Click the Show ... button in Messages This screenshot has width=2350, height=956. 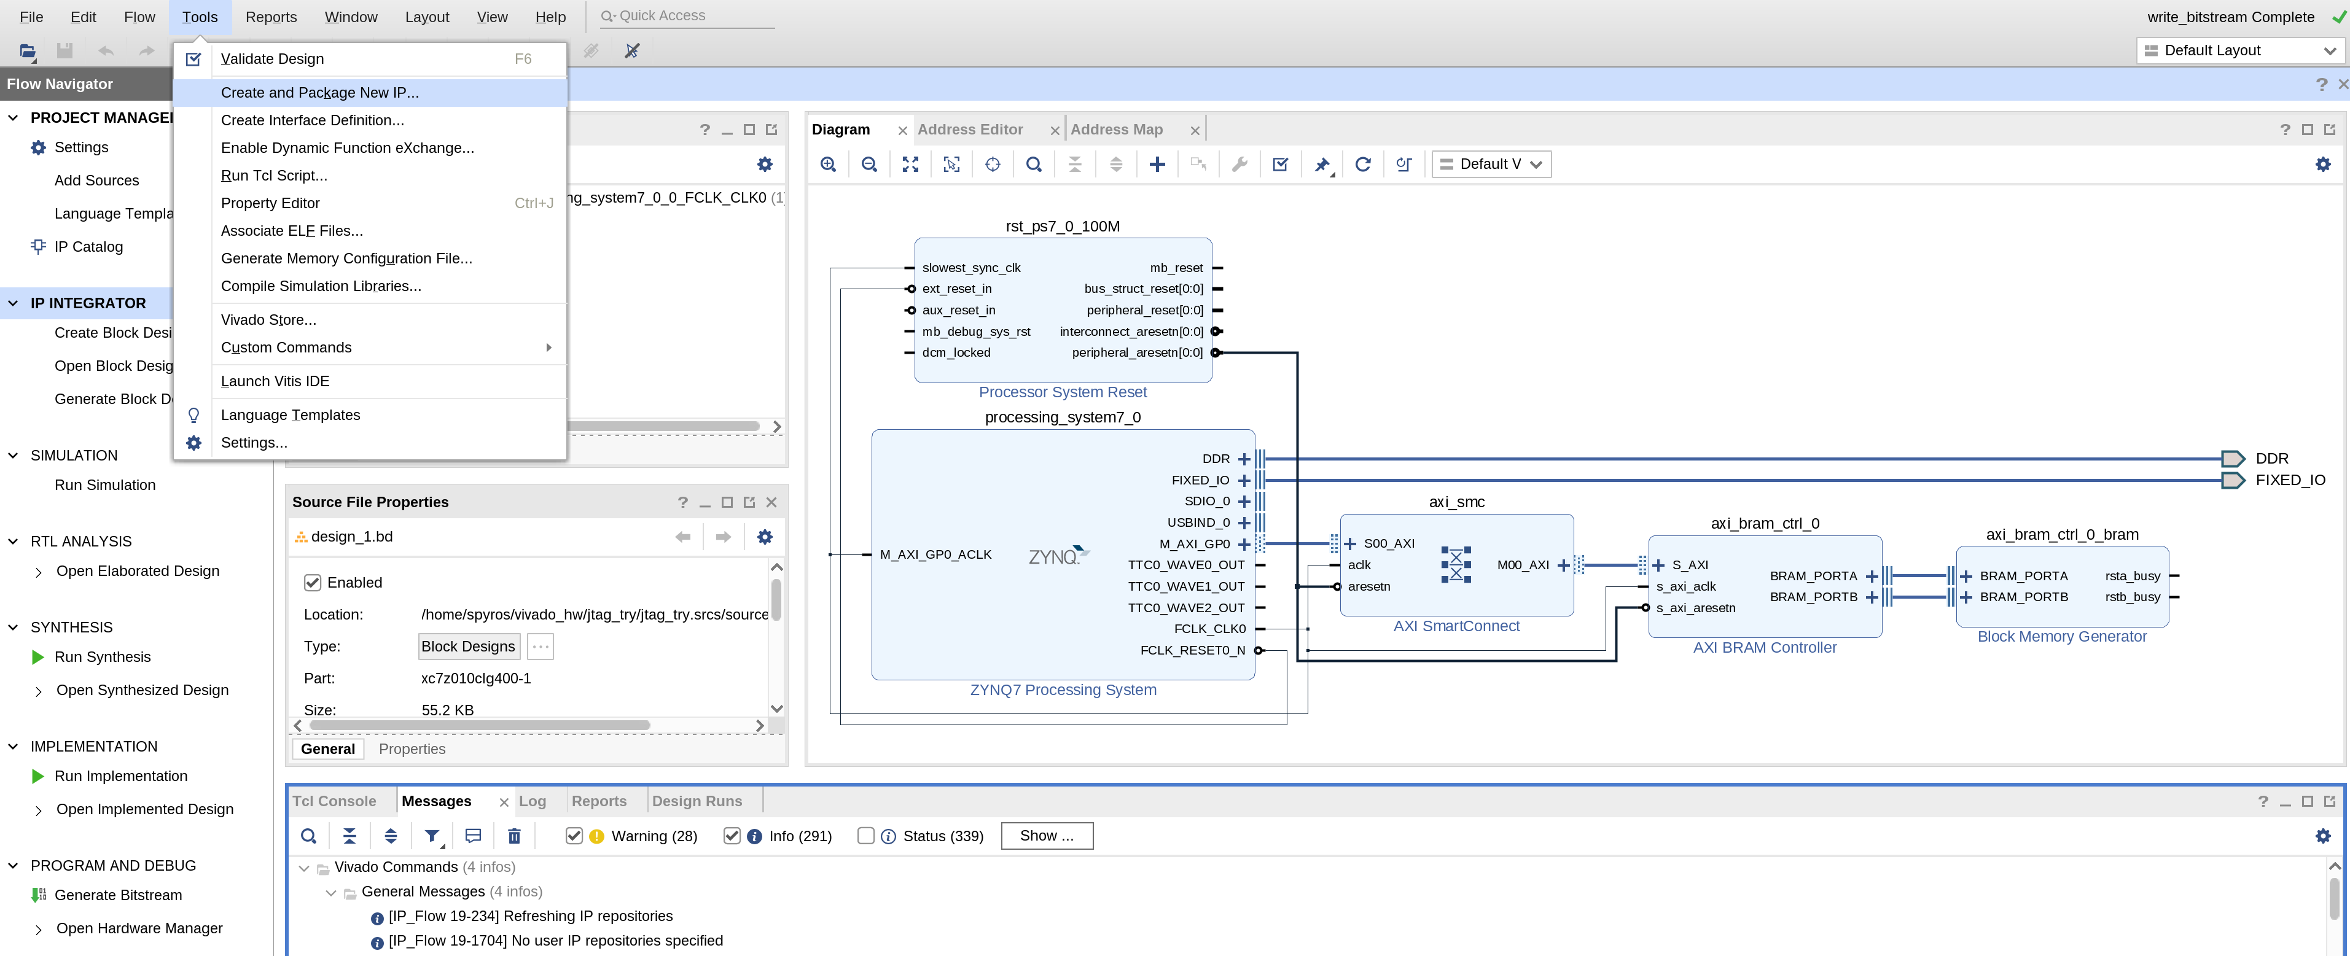pyautogui.click(x=1047, y=836)
